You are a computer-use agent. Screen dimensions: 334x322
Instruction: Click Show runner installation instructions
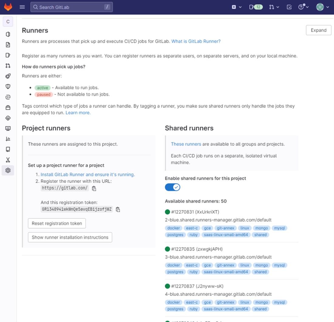click(70, 237)
